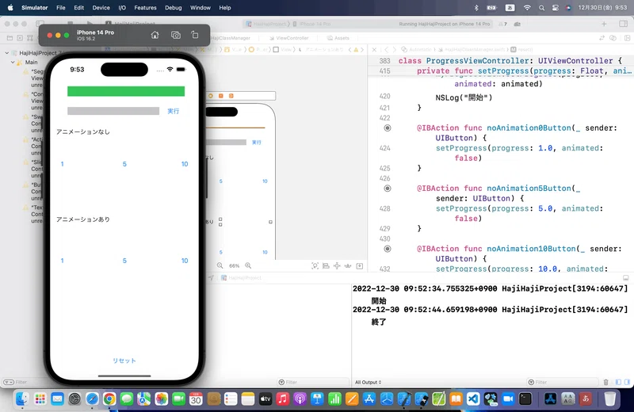Open Visual Studio Code from the Dock

[473, 399]
